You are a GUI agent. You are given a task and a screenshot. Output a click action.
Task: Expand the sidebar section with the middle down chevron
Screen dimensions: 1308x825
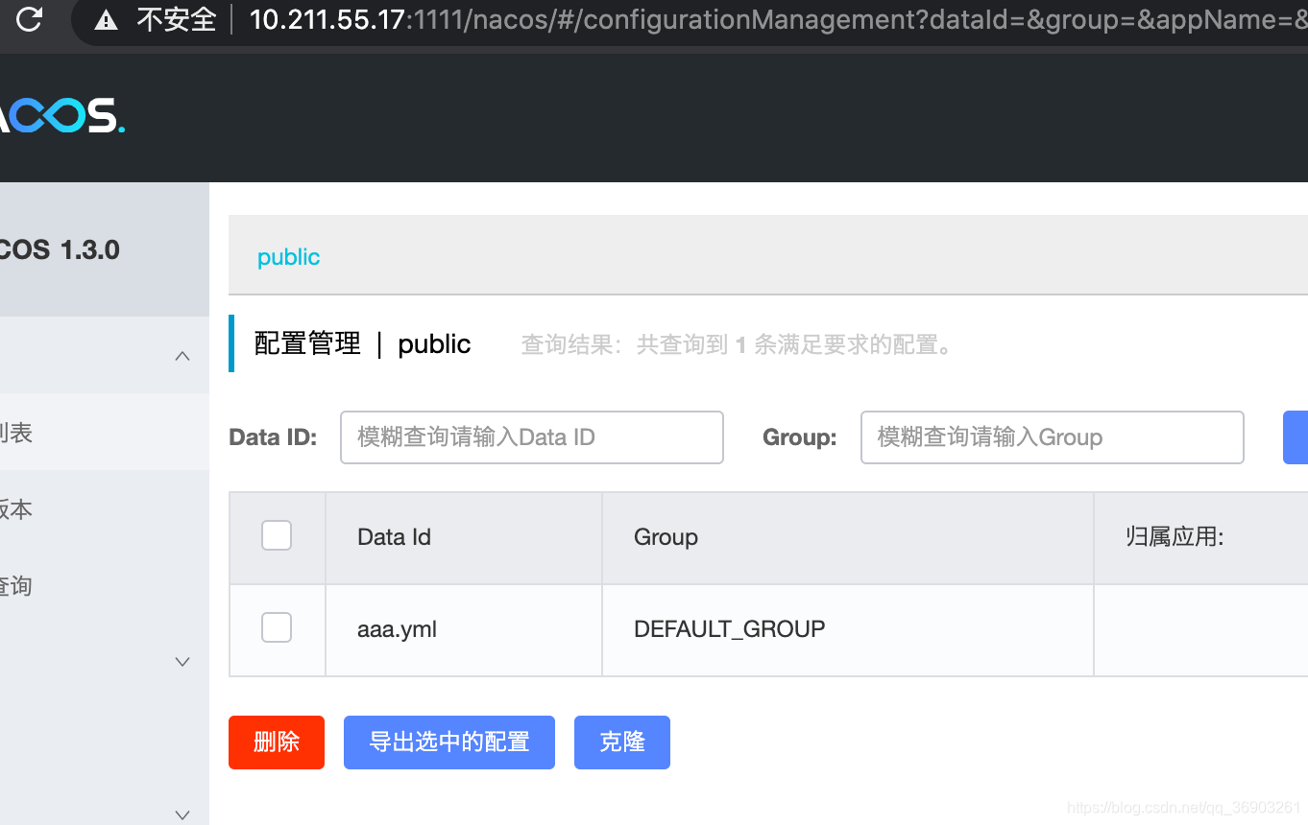click(182, 662)
